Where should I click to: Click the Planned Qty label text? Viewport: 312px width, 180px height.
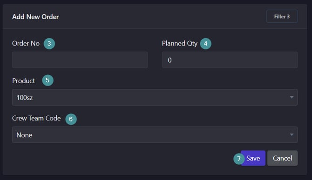pyautogui.click(x=179, y=44)
